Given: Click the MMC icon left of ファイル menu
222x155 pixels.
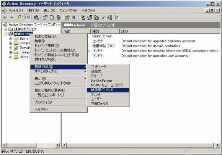Looking at the screenshot, I should 4,10.
